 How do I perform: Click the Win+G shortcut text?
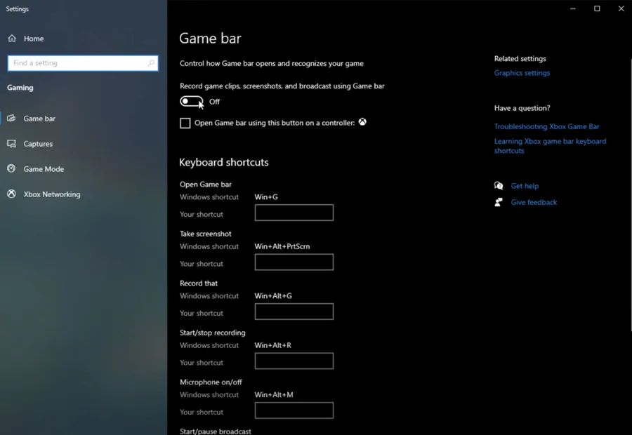[266, 197]
